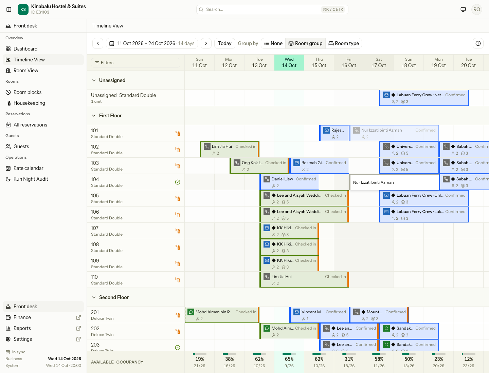Open the date range picker

pos(152,43)
